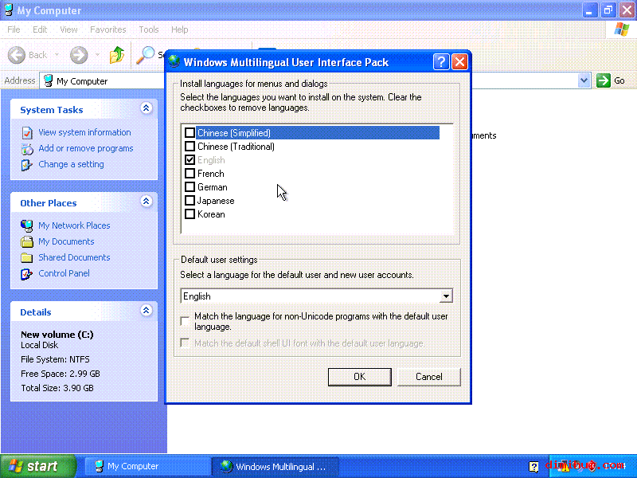The width and height of the screenshot is (637, 478).
Task: Enable Match the language for non-Unicode programs
Action: click(x=186, y=321)
